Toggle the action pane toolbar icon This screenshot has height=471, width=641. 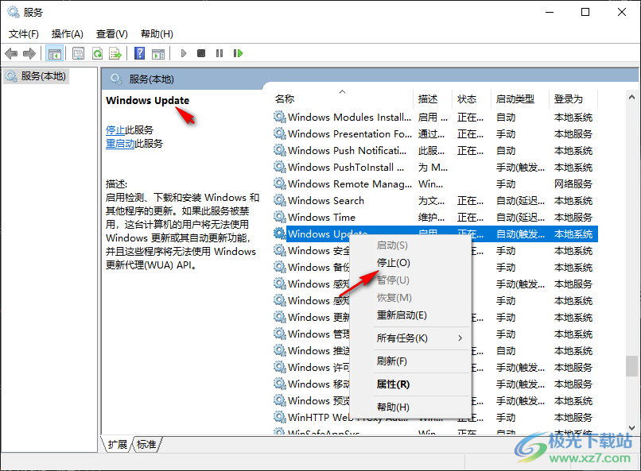click(x=158, y=53)
